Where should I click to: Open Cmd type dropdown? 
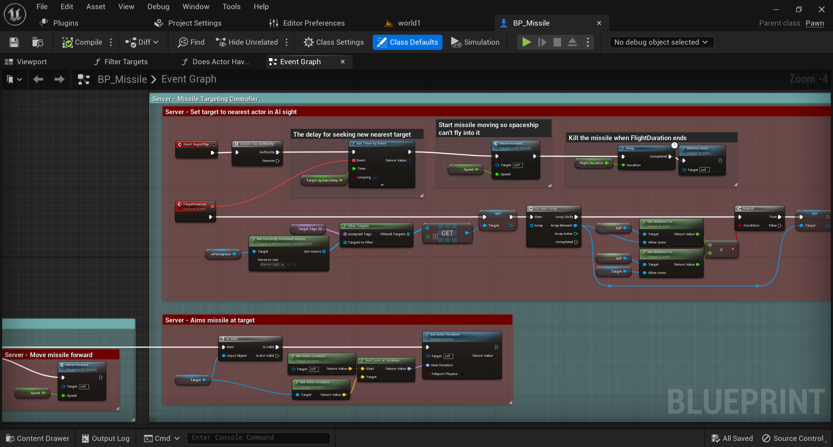pos(161,438)
